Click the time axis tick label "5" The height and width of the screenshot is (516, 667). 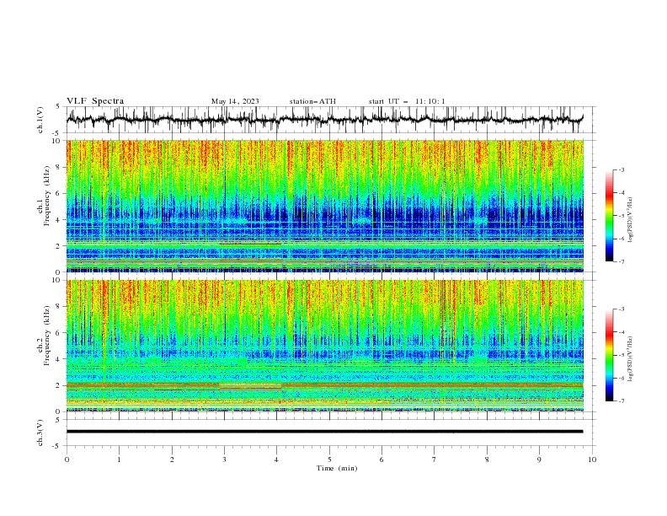pos(329,460)
